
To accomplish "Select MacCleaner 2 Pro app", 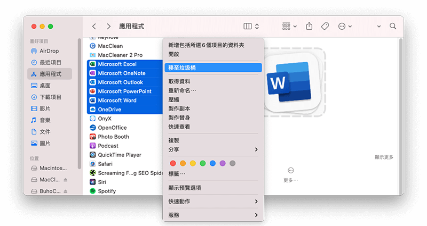I will pos(120,55).
